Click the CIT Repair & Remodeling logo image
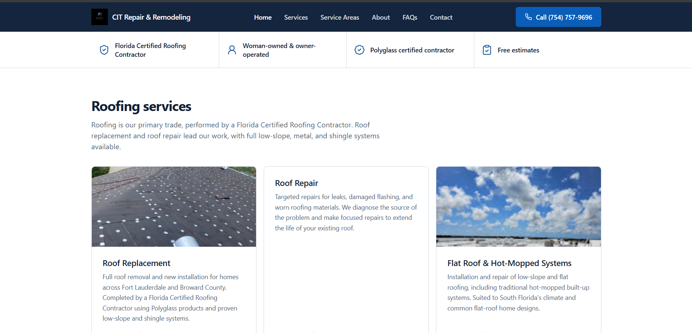The image size is (692, 333). 99,17
